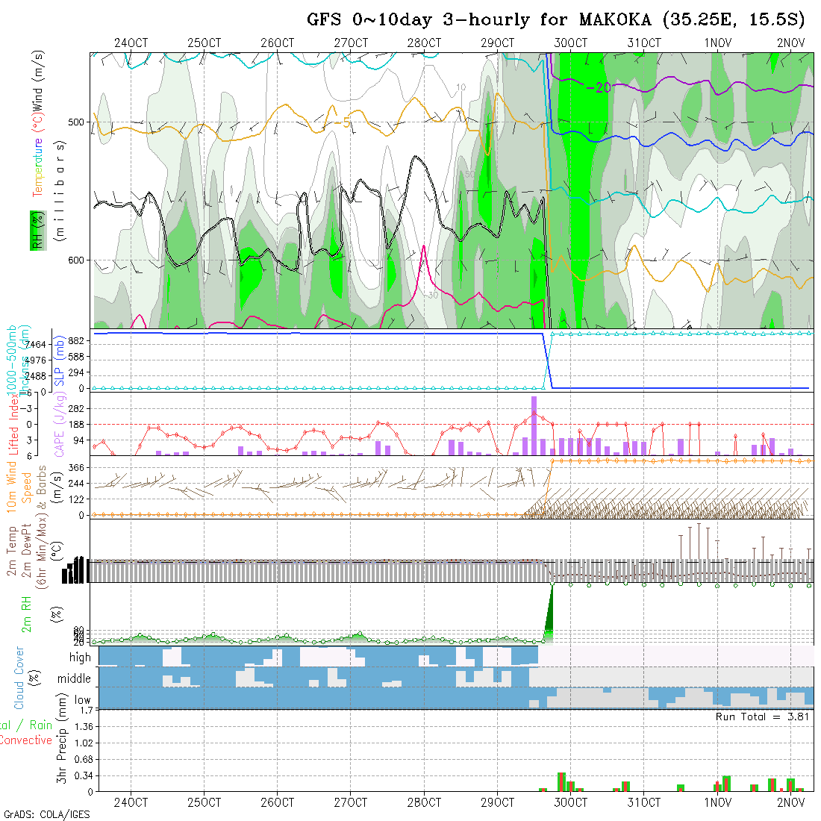The width and height of the screenshot is (821, 821).
Task: Click the Run Total = 3.81 text
Action: tap(763, 716)
